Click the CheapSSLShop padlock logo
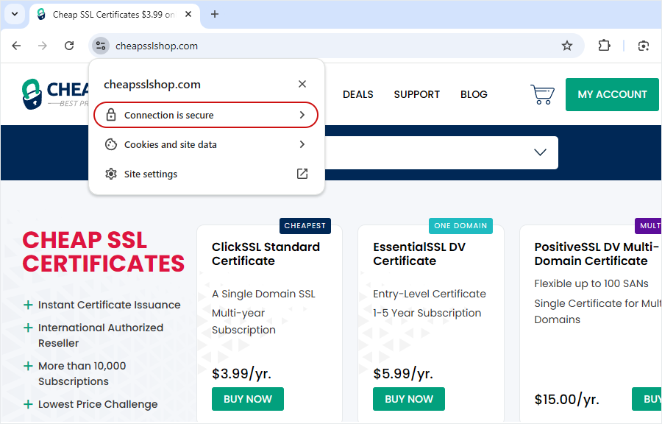 [x=32, y=93]
